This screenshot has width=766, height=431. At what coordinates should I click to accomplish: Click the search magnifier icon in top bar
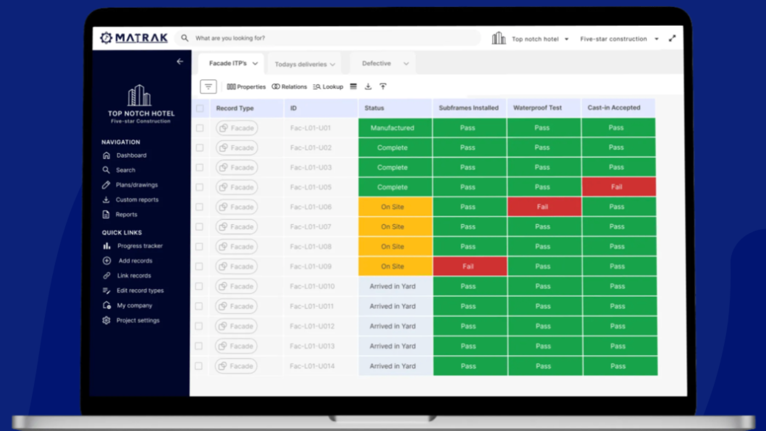pos(185,38)
